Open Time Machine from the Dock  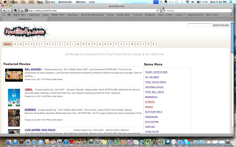coord(91,141)
